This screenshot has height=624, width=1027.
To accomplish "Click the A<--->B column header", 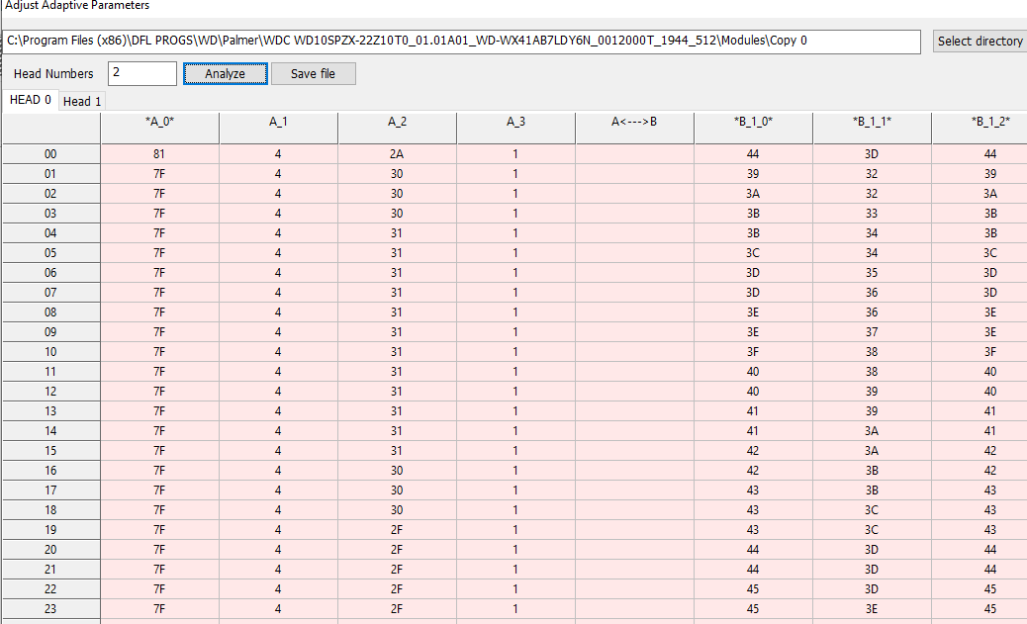I will pos(634,123).
